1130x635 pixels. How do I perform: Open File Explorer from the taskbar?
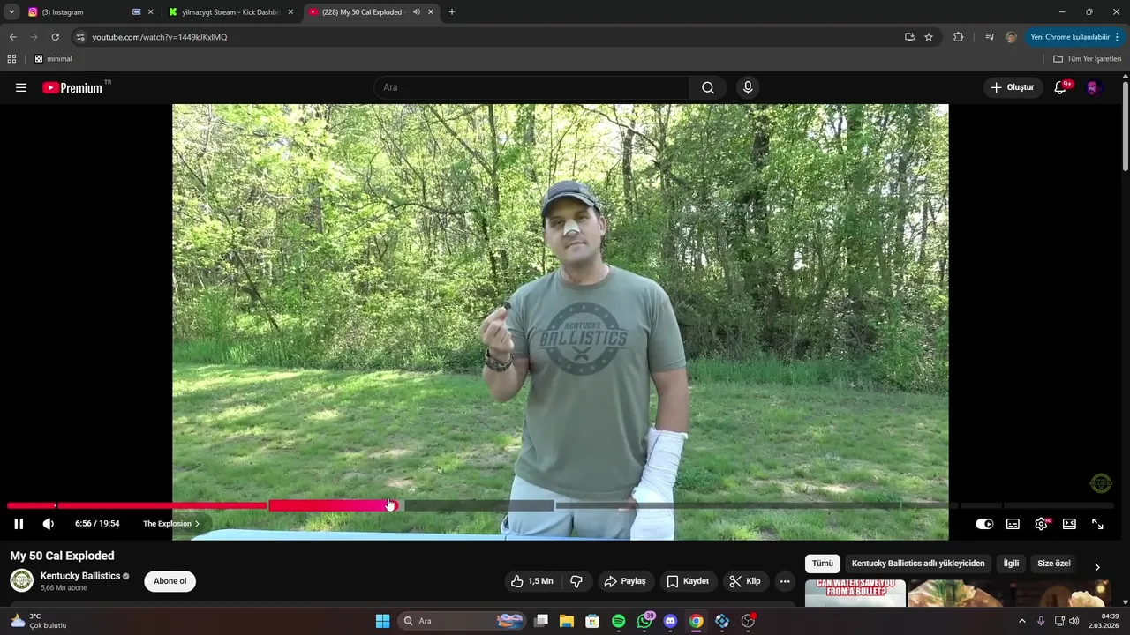(567, 621)
